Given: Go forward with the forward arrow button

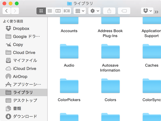Looking at the screenshot, I should point(15,11).
